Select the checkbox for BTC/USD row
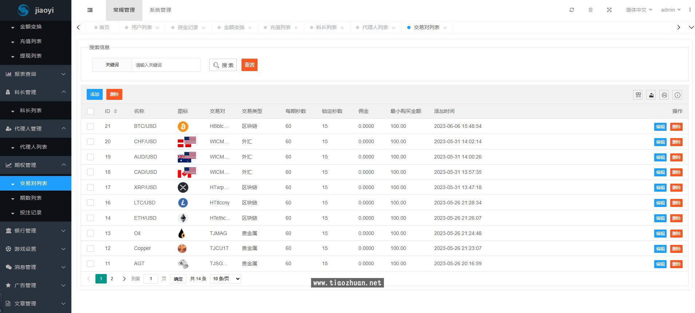695x313 pixels. tap(90, 126)
